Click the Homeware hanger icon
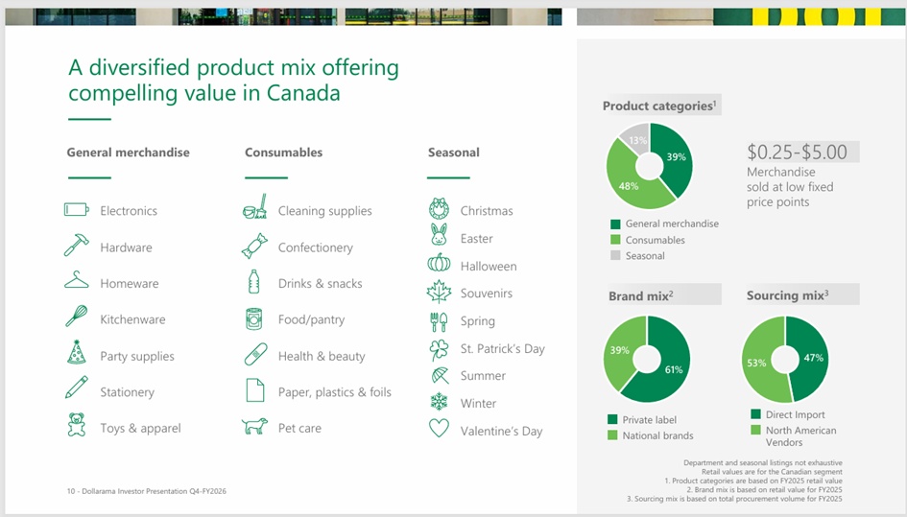The image size is (907, 517). pos(76,282)
